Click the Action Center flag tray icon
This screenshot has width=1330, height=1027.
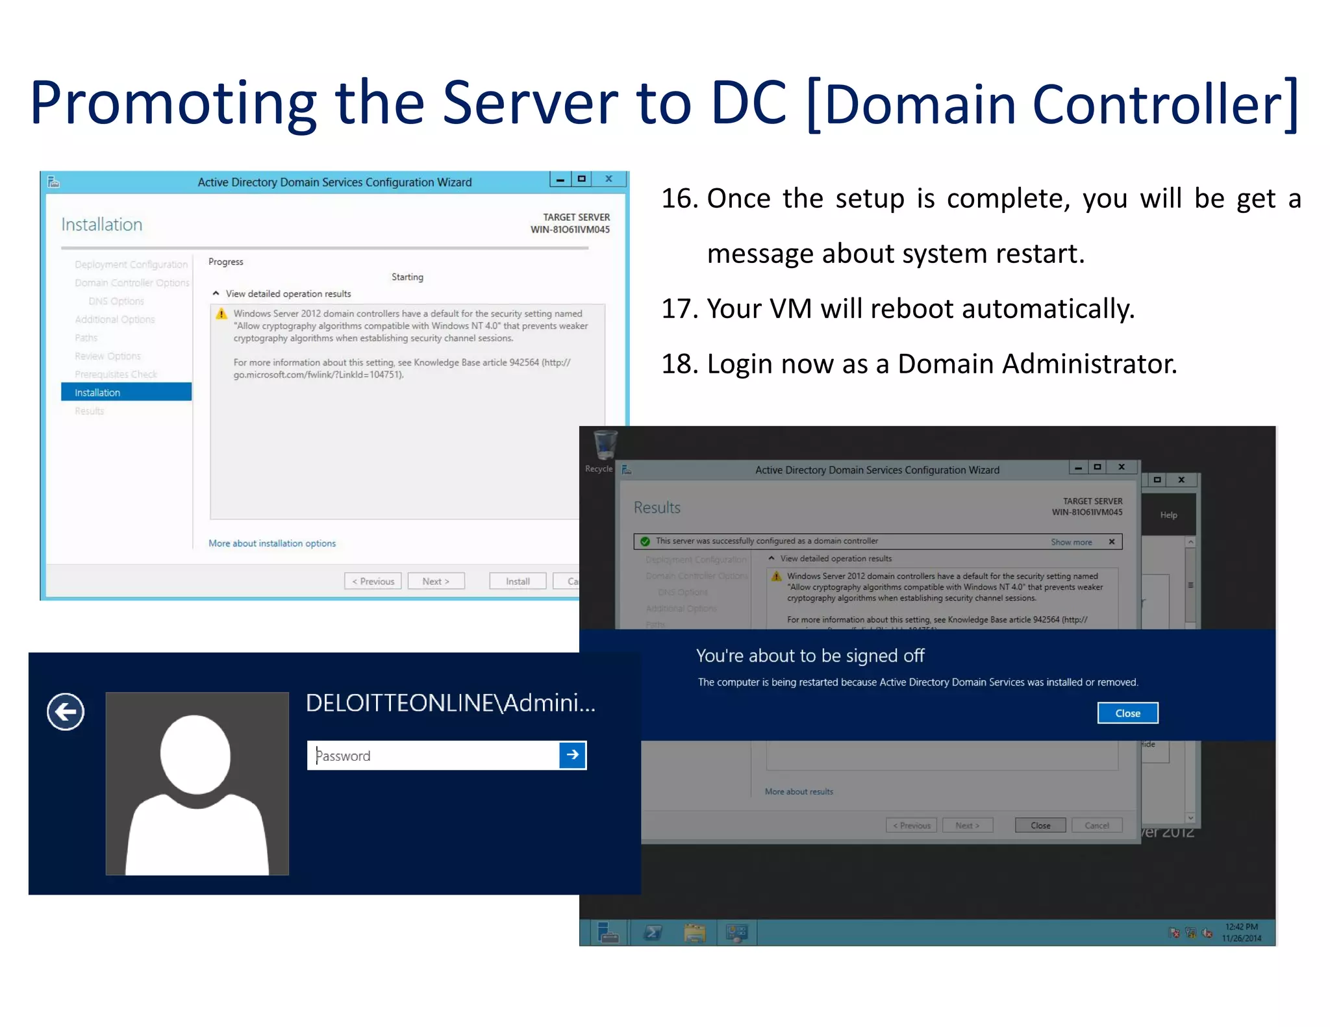pos(1174,933)
